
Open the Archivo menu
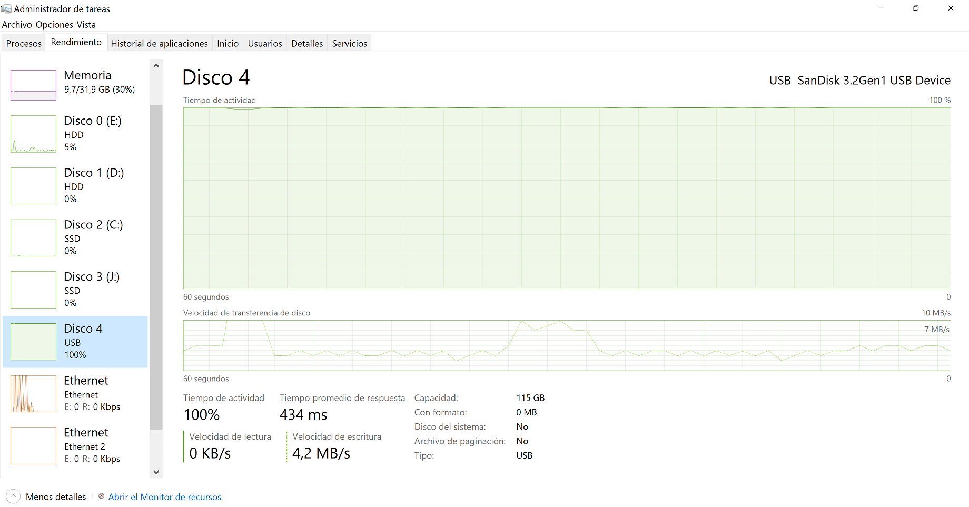(17, 25)
